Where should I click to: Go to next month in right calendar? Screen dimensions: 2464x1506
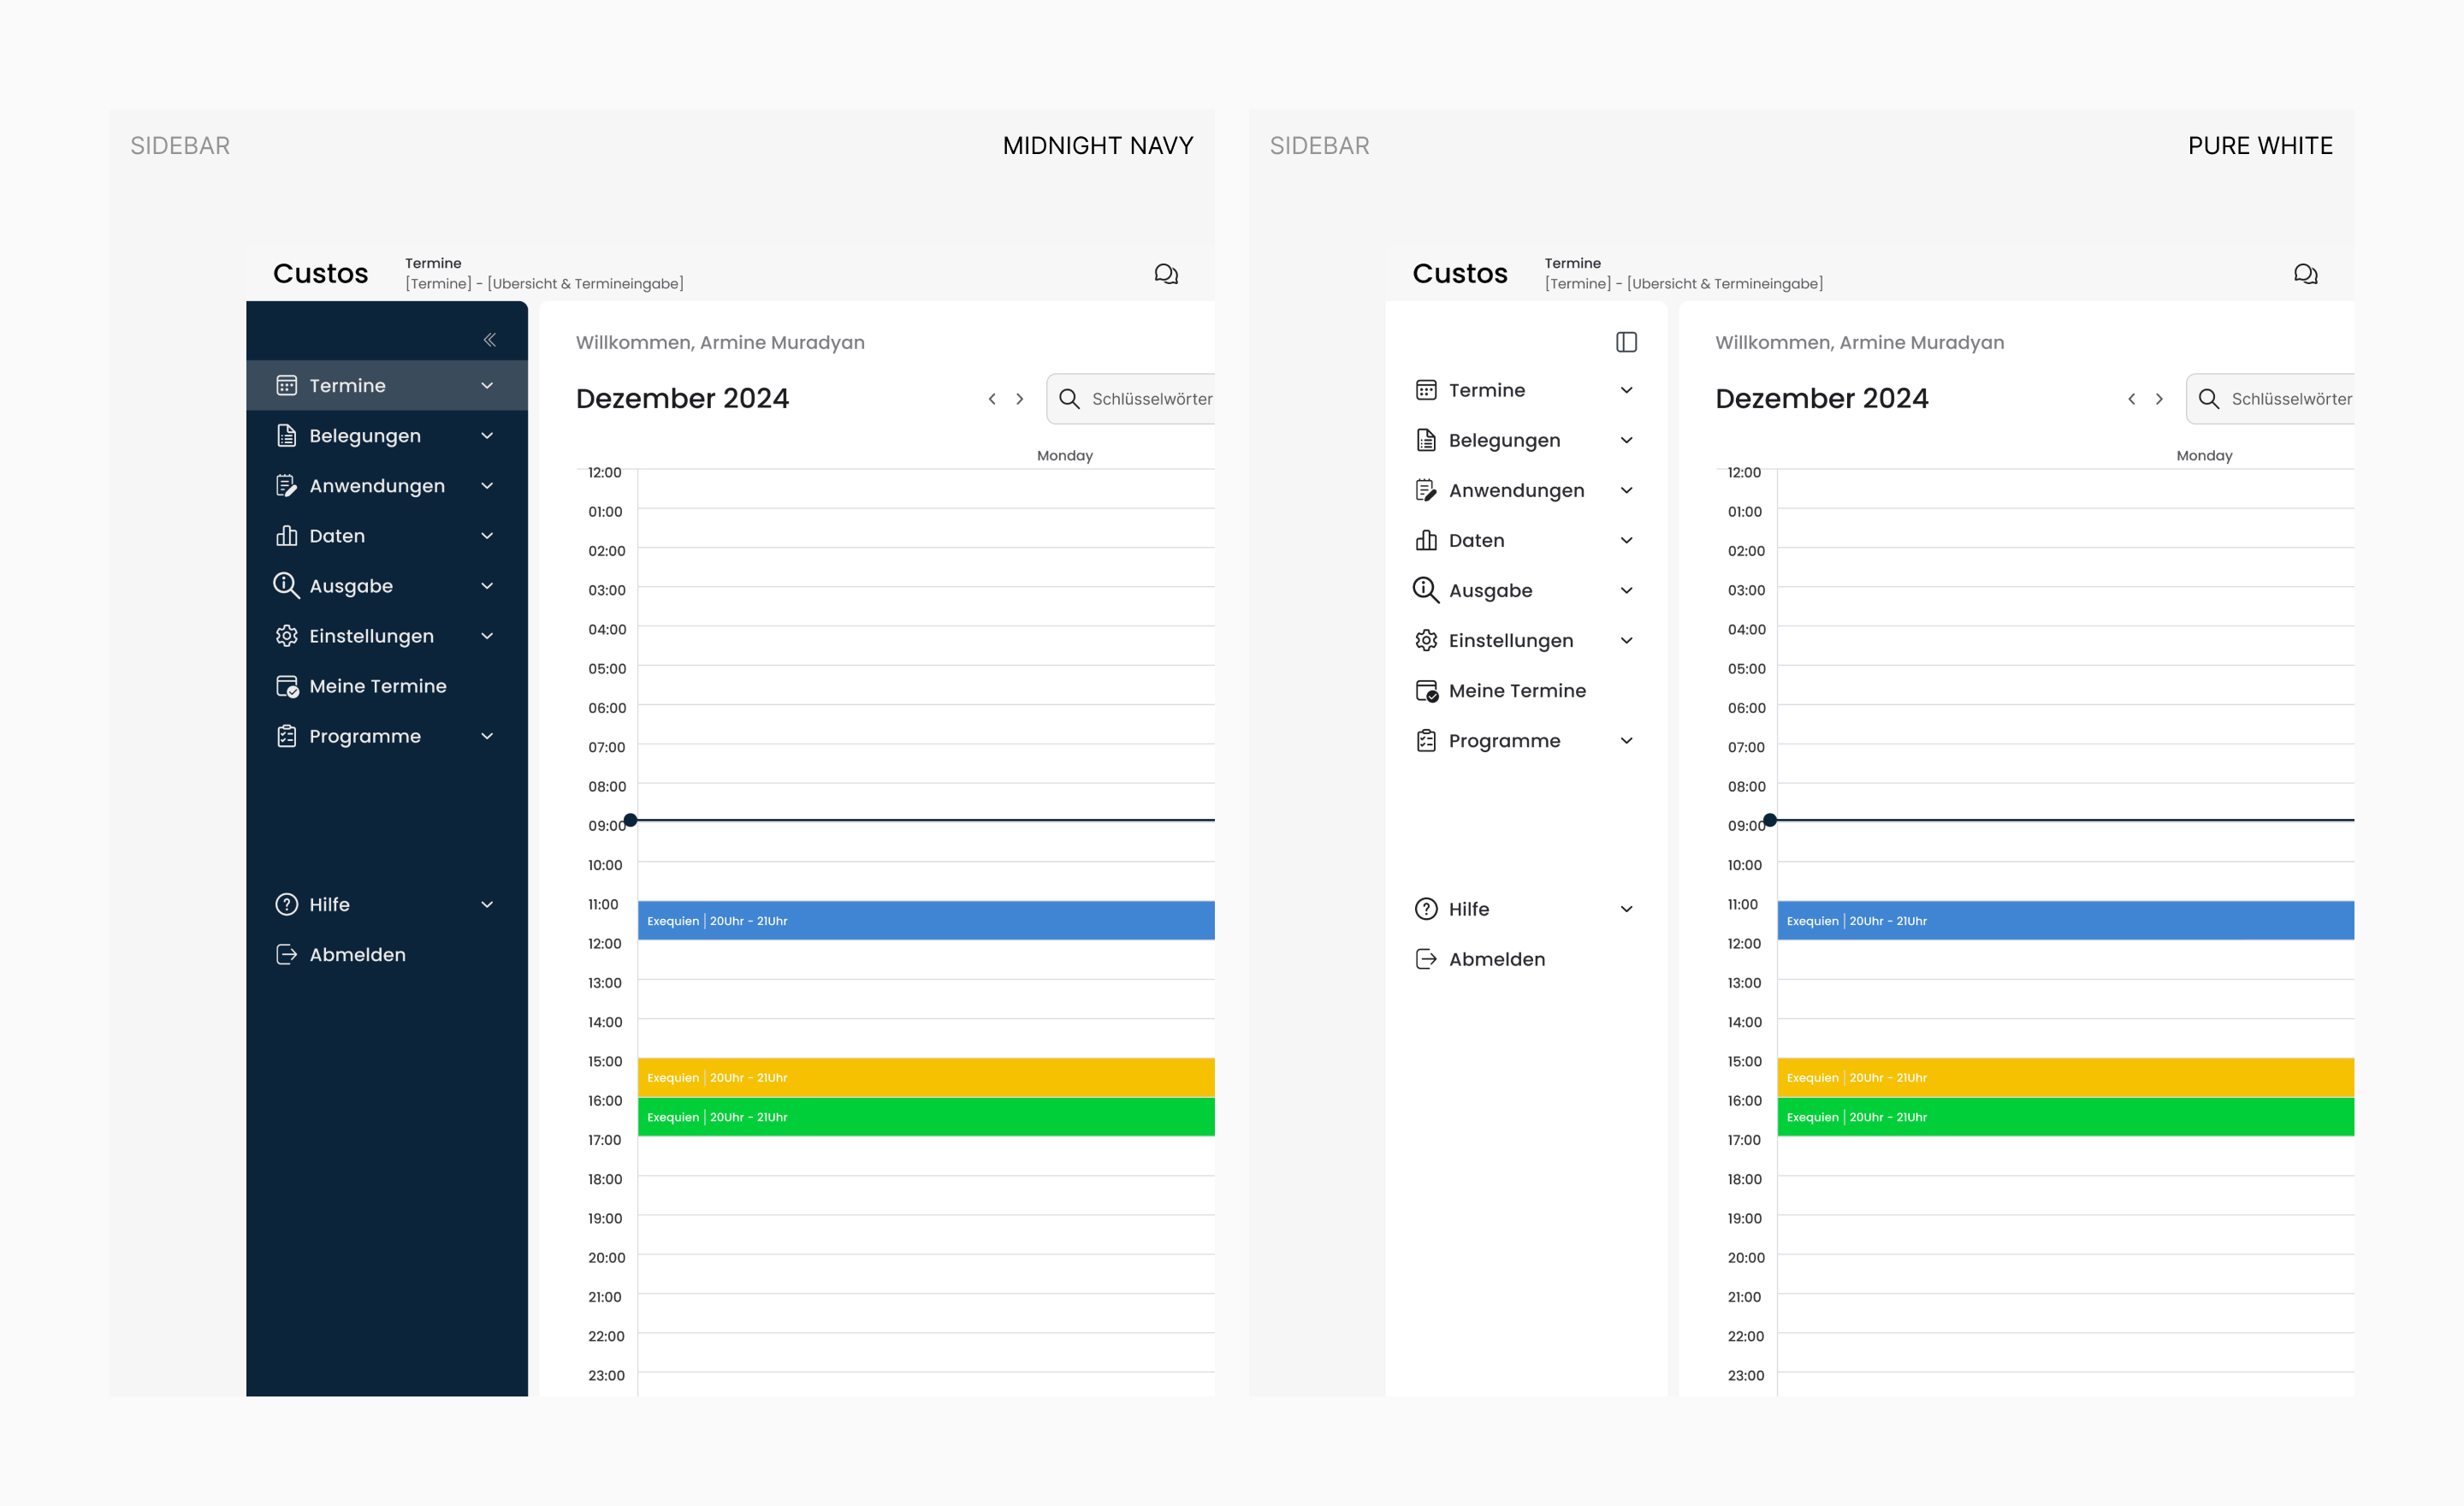click(x=2159, y=399)
